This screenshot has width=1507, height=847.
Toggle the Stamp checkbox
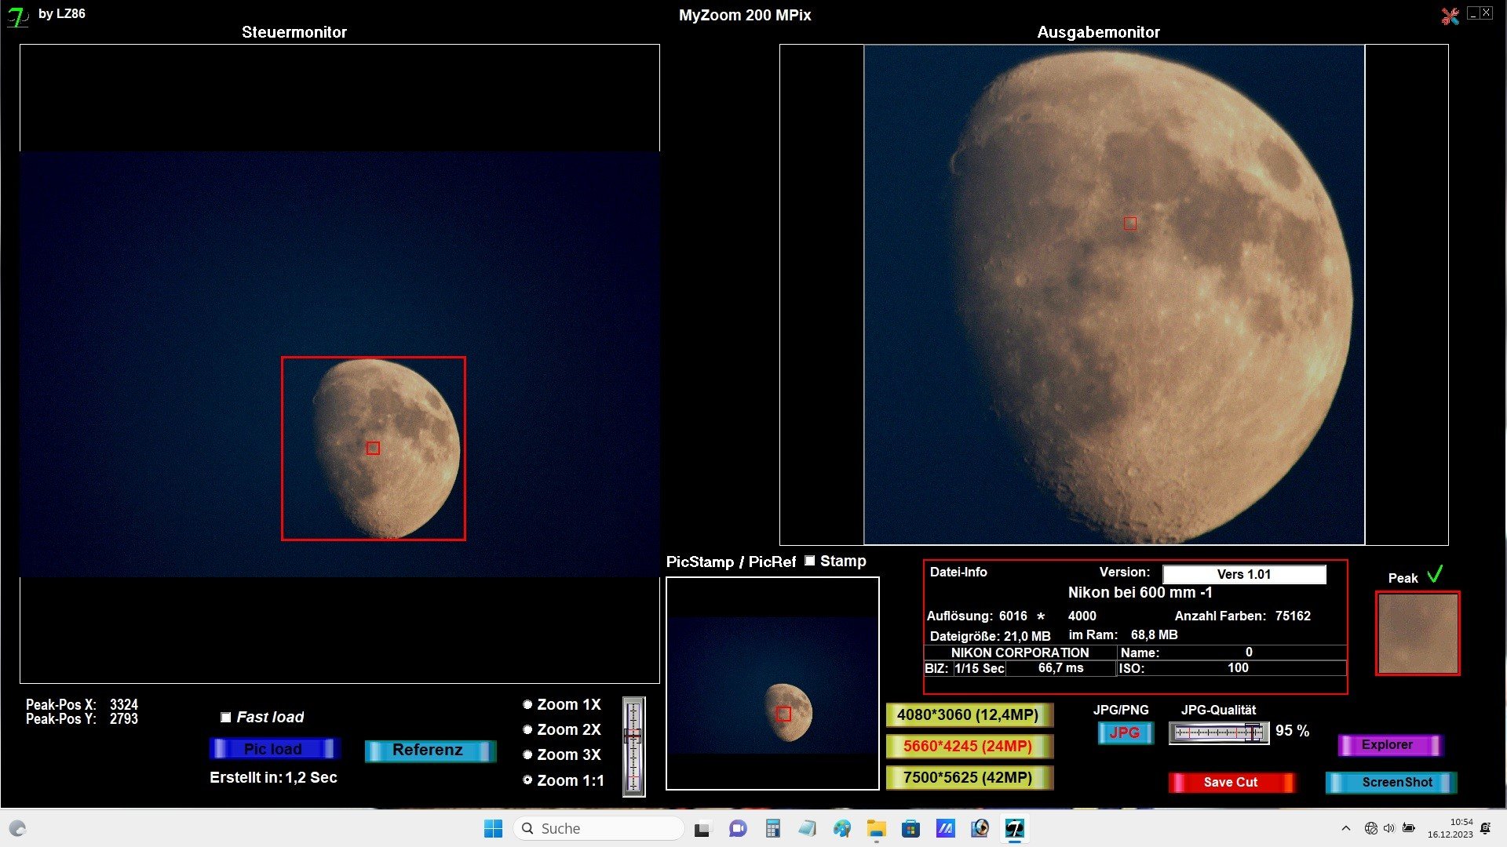(x=810, y=561)
